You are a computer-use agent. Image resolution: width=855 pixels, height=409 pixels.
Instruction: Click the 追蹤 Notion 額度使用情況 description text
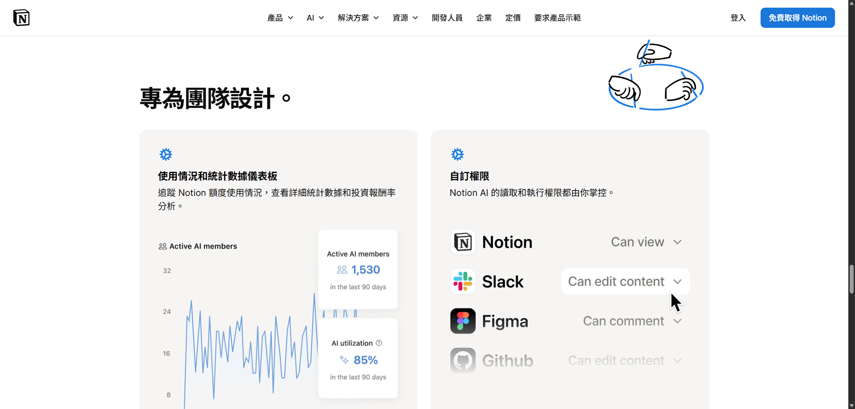(x=277, y=199)
